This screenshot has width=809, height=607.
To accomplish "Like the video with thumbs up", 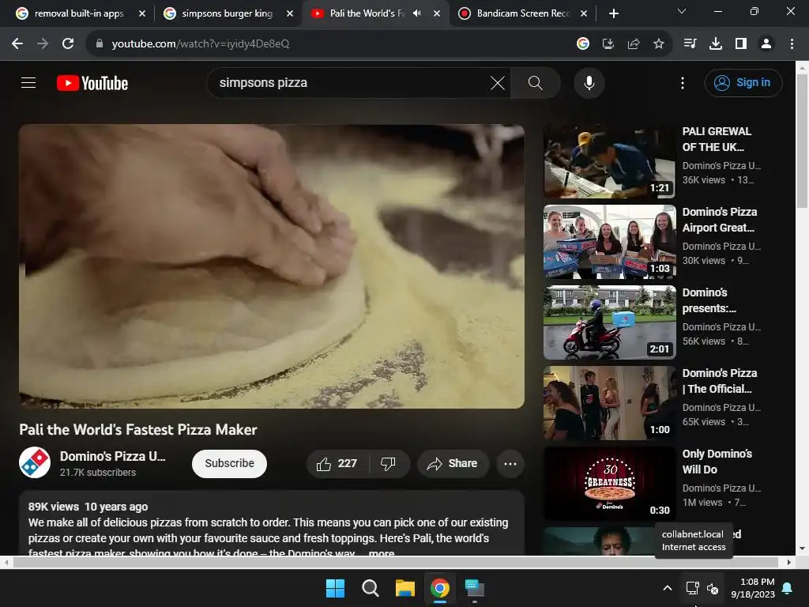I will point(337,463).
